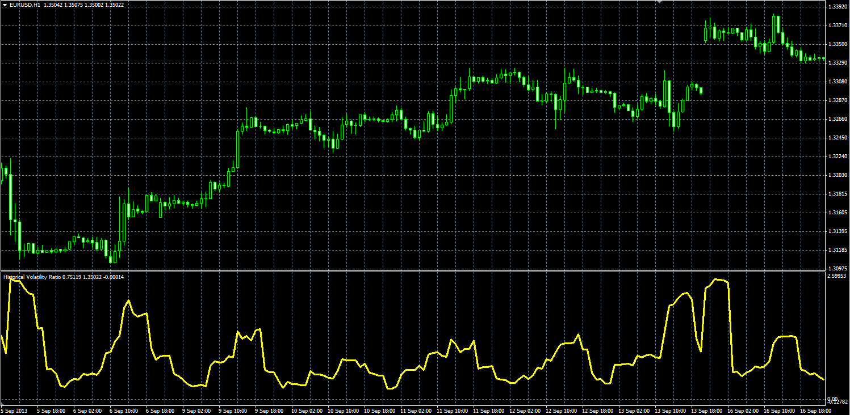
Task: Click the 10 Sep 10:00 time label
Action: pos(343,410)
